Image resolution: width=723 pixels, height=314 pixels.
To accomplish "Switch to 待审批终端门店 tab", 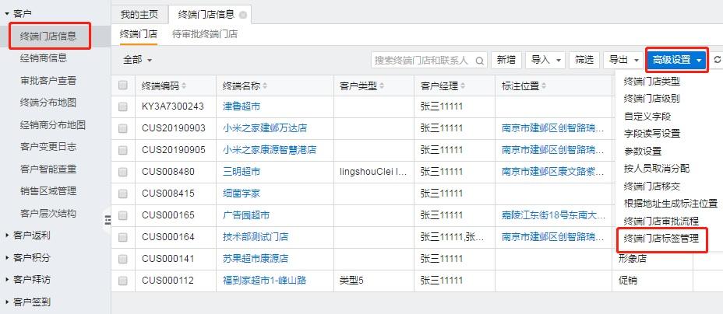I will pos(205,34).
